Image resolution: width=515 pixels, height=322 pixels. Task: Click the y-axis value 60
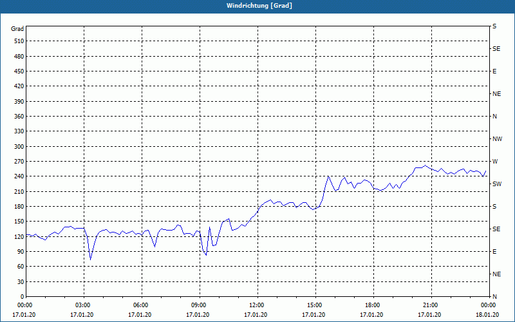pyautogui.click(x=21, y=267)
